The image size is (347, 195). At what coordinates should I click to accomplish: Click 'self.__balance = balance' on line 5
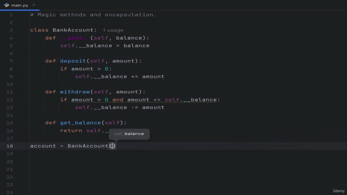[x=105, y=45]
